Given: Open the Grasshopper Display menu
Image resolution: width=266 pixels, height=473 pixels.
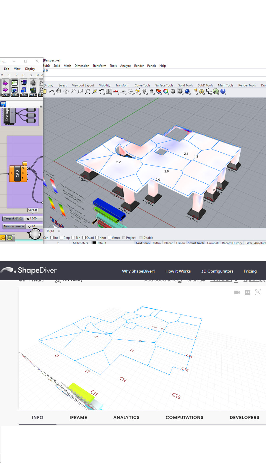Looking at the screenshot, I should coord(30,69).
